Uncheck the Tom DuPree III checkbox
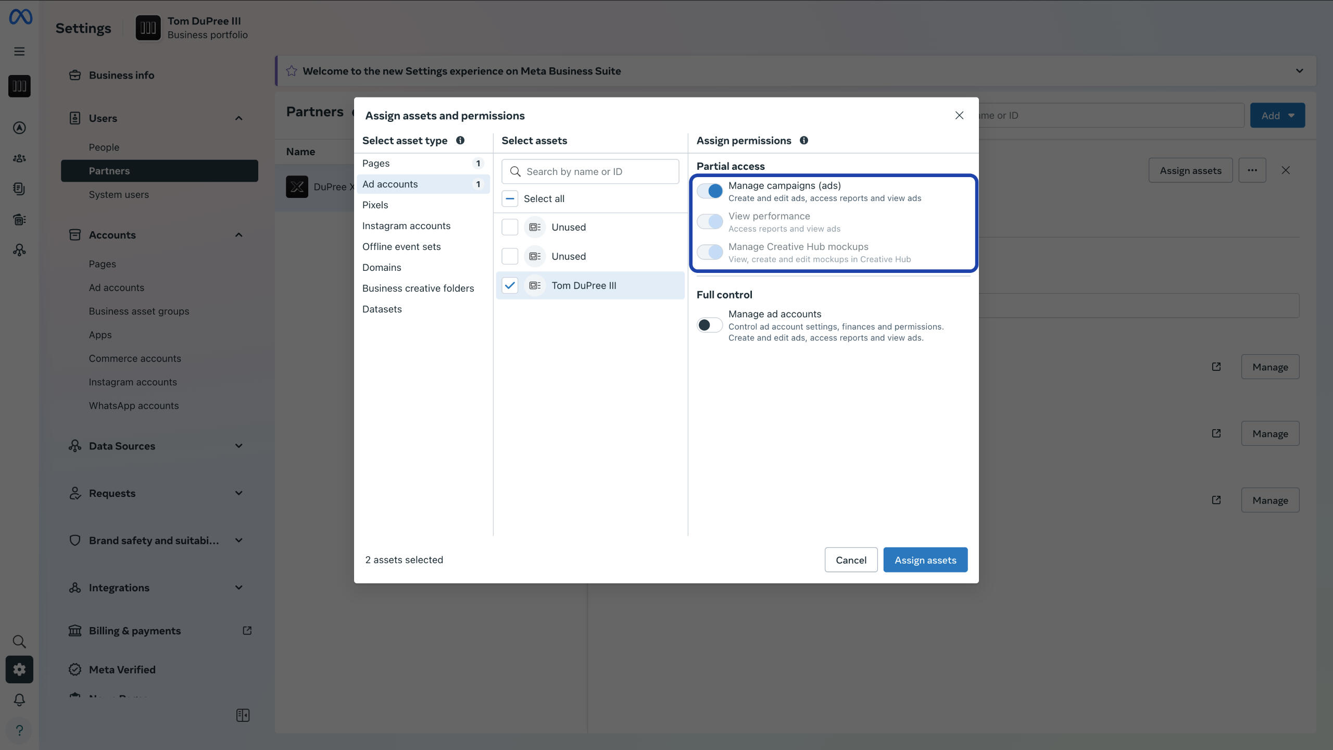Image resolution: width=1333 pixels, height=750 pixels. [x=510, y=285]
